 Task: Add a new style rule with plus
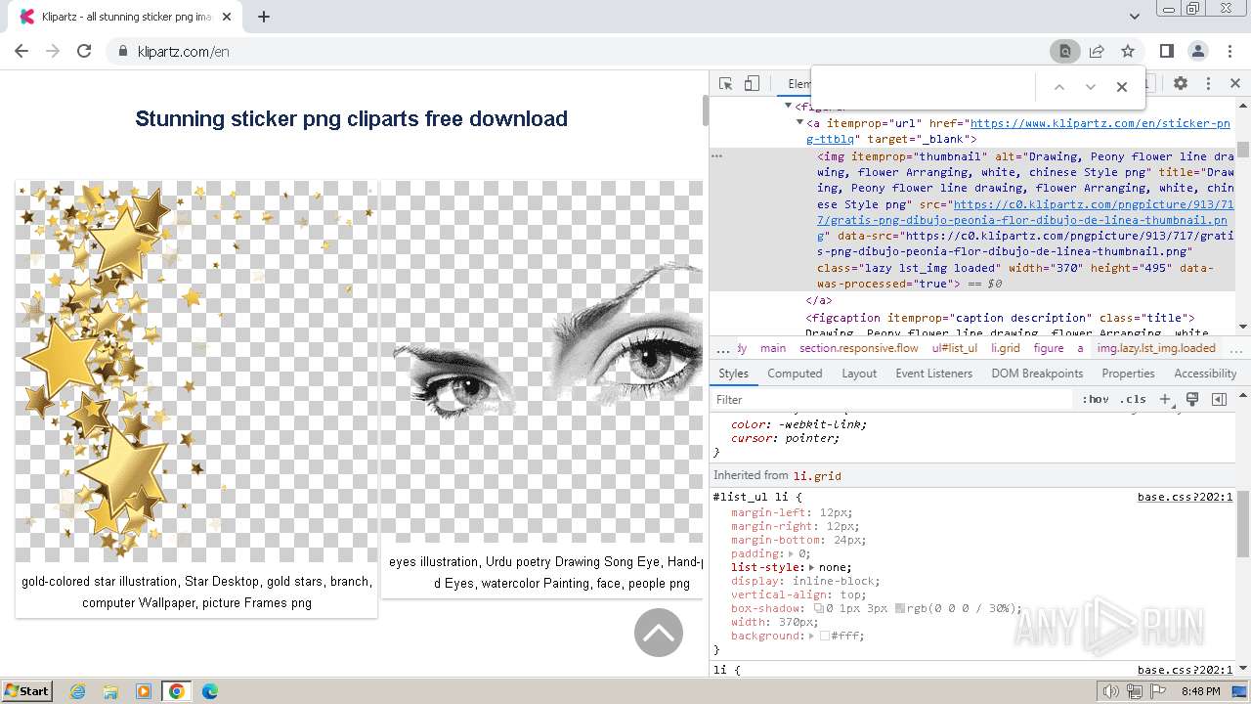(1165, 399)
